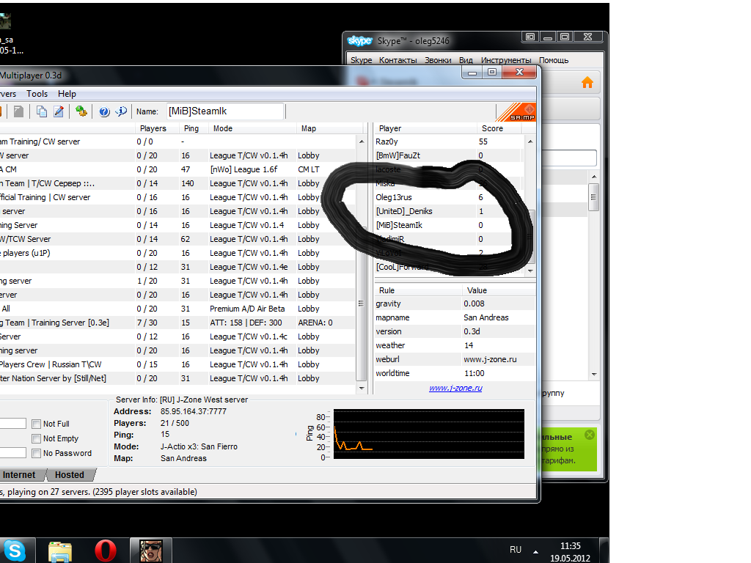This screenshot has width=751, height=563.
Task: Click the Copy Server Info toolbar icon
Action: point(42,111)
